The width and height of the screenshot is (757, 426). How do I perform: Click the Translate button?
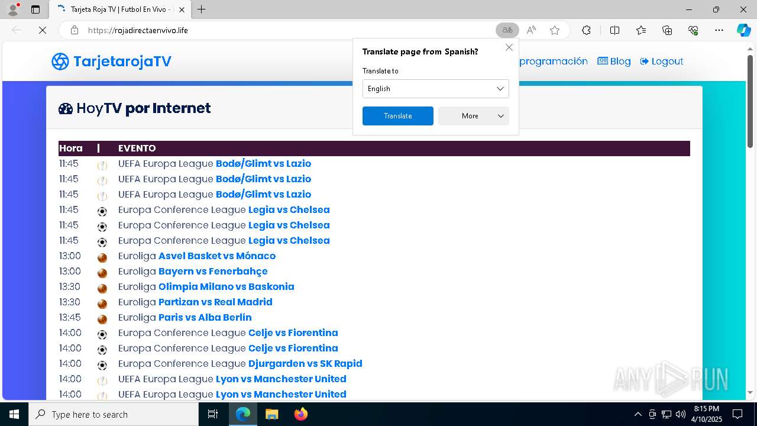click(398, 116)
